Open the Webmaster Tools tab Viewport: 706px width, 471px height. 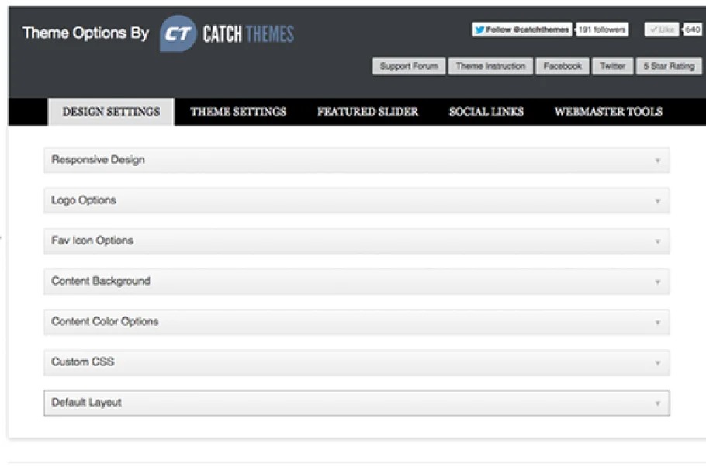click(608, 112)
